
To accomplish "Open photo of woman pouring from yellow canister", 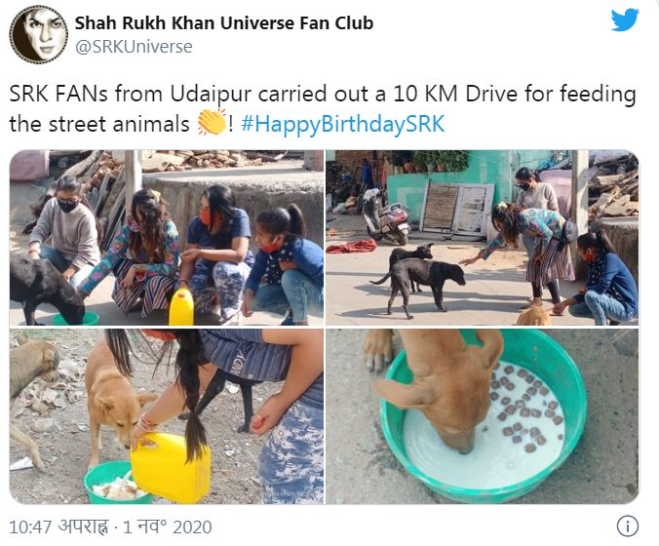I will tap(167, 416).
